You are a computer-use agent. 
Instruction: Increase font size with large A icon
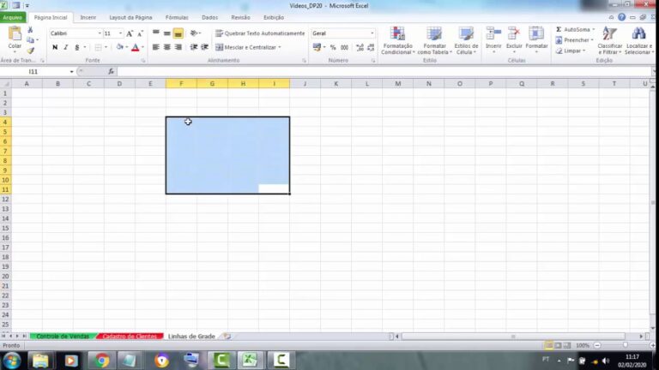130,33
